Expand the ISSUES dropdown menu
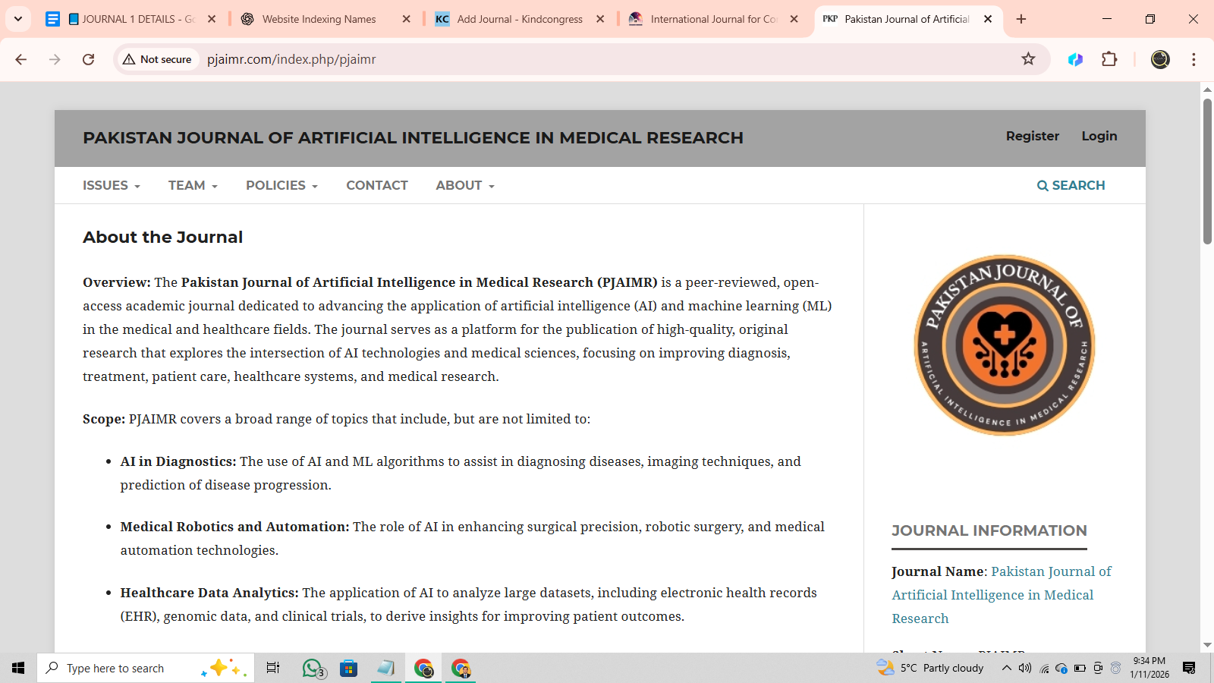 point(111,186)
